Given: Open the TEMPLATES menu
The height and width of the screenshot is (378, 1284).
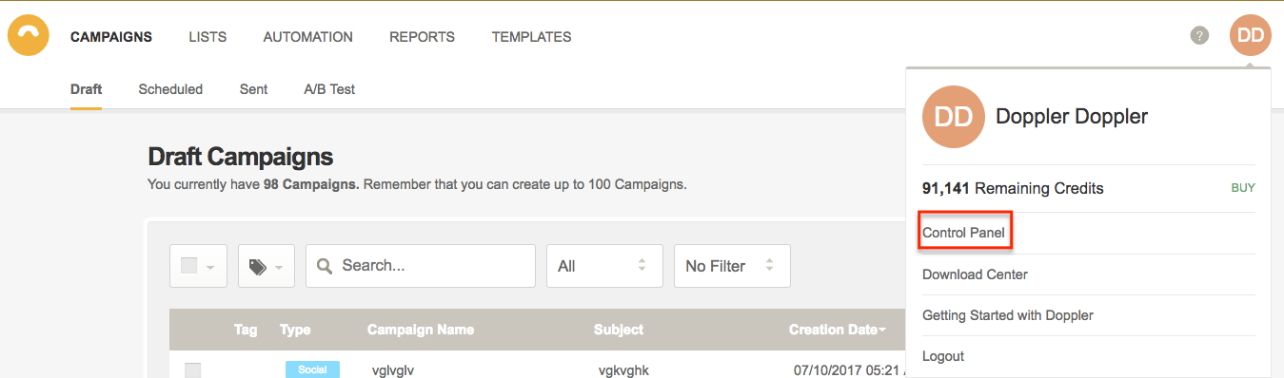Looking at the screenshot, I should tap(531, 37).
